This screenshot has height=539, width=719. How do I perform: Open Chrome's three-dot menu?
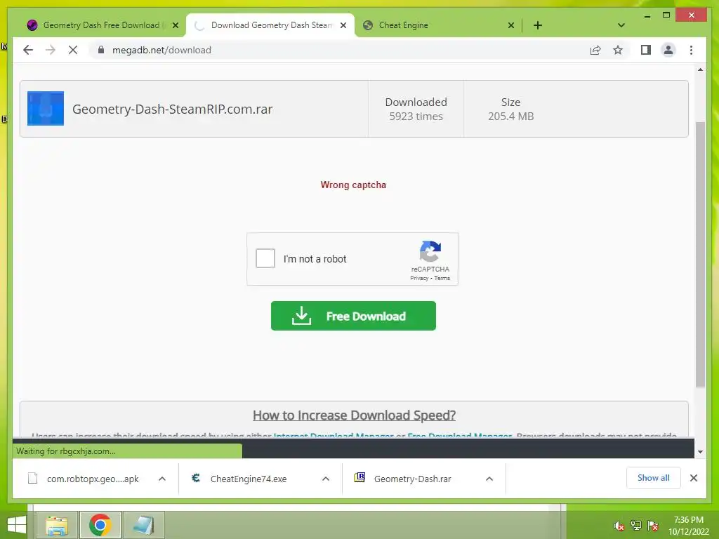pyautogui.click(x=691, y=50)
